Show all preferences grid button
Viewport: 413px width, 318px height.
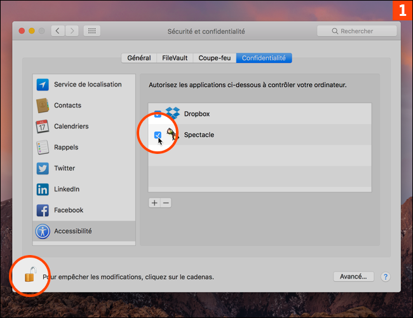coord(92,31)
